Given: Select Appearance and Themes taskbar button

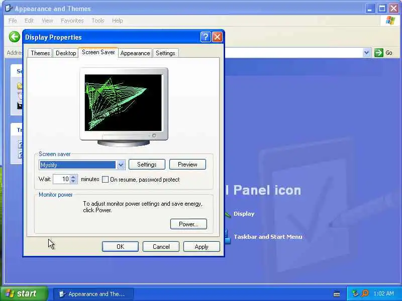Looking at the screenshot, I should point(93,294).
